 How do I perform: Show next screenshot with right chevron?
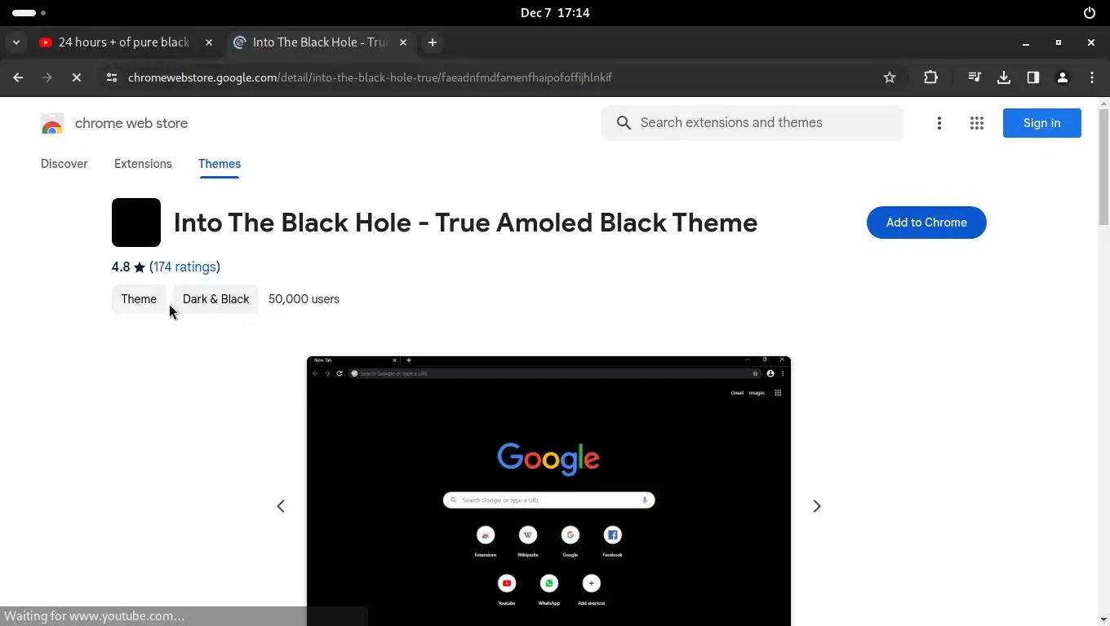pyautogui.click(x=817, y=506)
